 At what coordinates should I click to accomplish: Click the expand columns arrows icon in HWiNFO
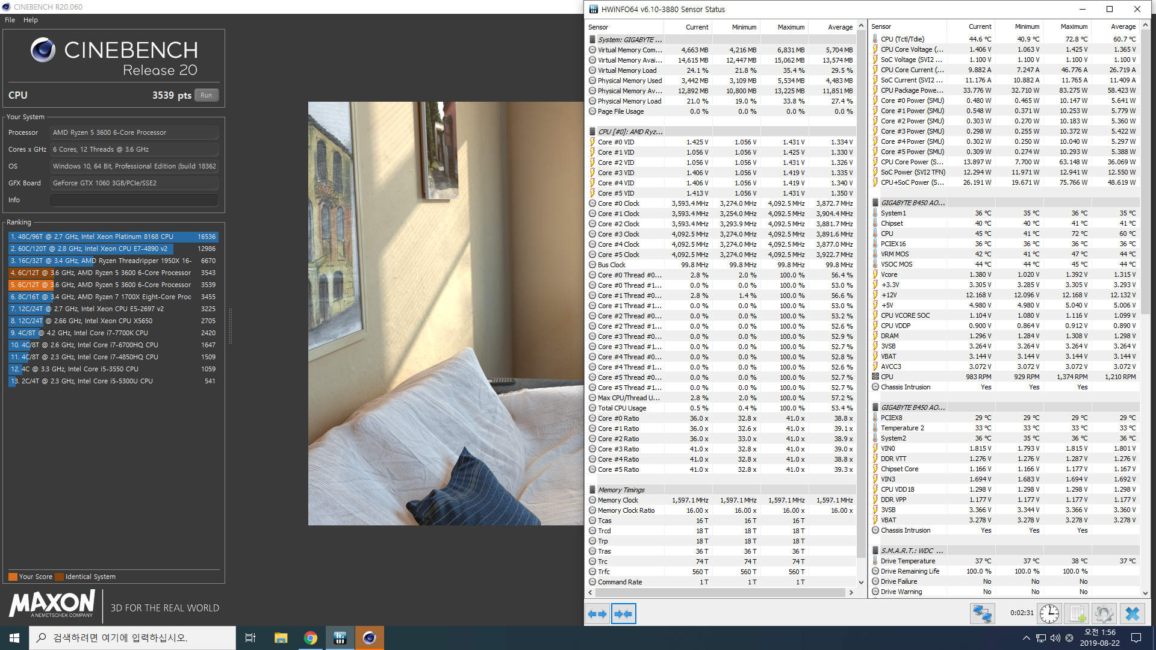click(597, 614)
